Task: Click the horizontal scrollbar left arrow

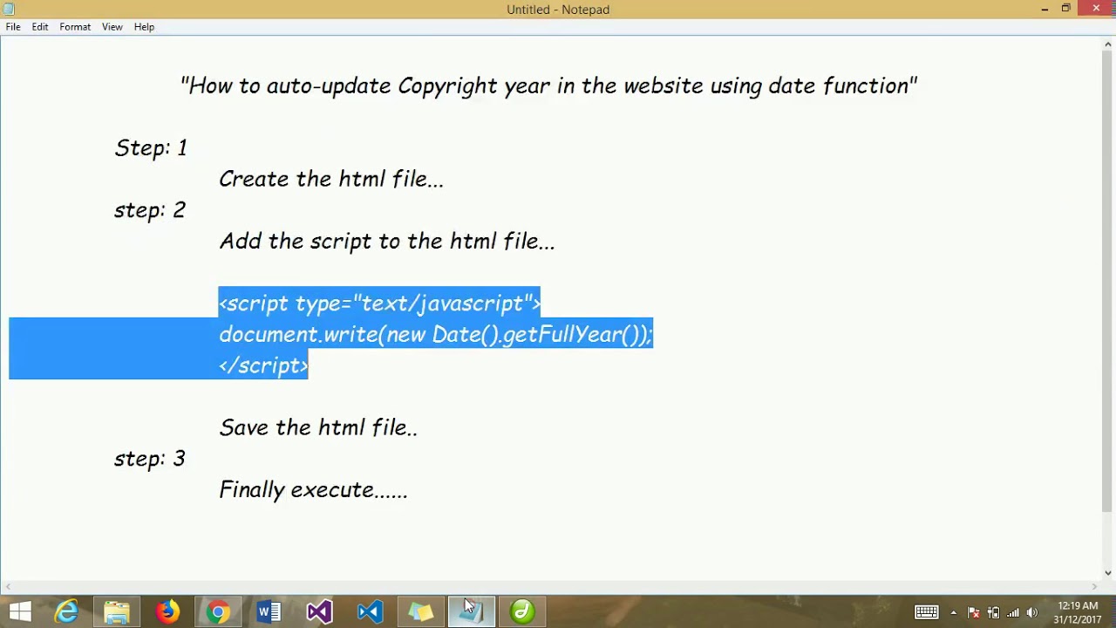Action: [7, 587]
